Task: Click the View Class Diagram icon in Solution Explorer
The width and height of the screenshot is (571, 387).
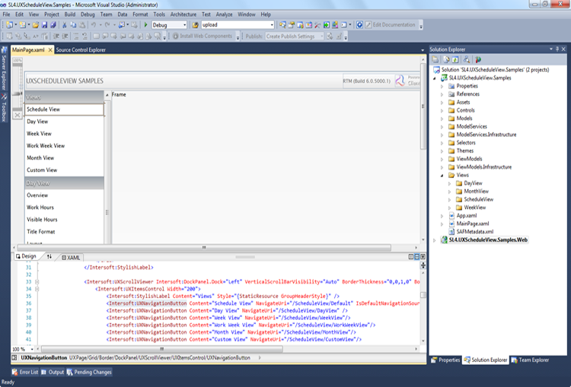Action: click(x=467, y=59)
